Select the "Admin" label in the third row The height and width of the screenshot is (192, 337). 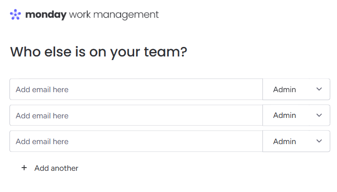[284, 141]
